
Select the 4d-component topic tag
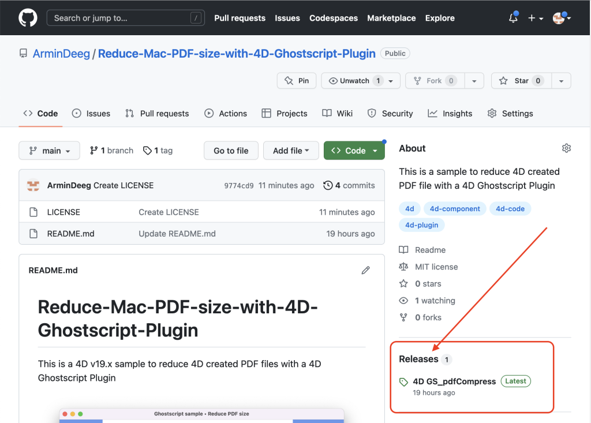pyautogui.click(x=455, y=209)
